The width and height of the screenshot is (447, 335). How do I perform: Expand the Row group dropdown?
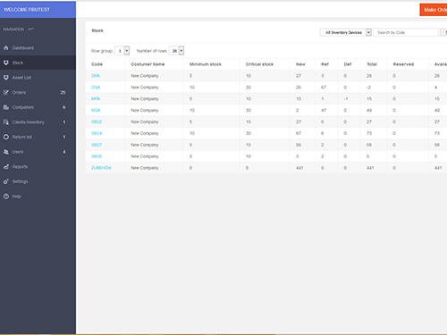122,51
